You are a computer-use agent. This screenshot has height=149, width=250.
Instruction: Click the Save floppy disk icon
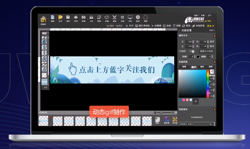click(68, 17)
